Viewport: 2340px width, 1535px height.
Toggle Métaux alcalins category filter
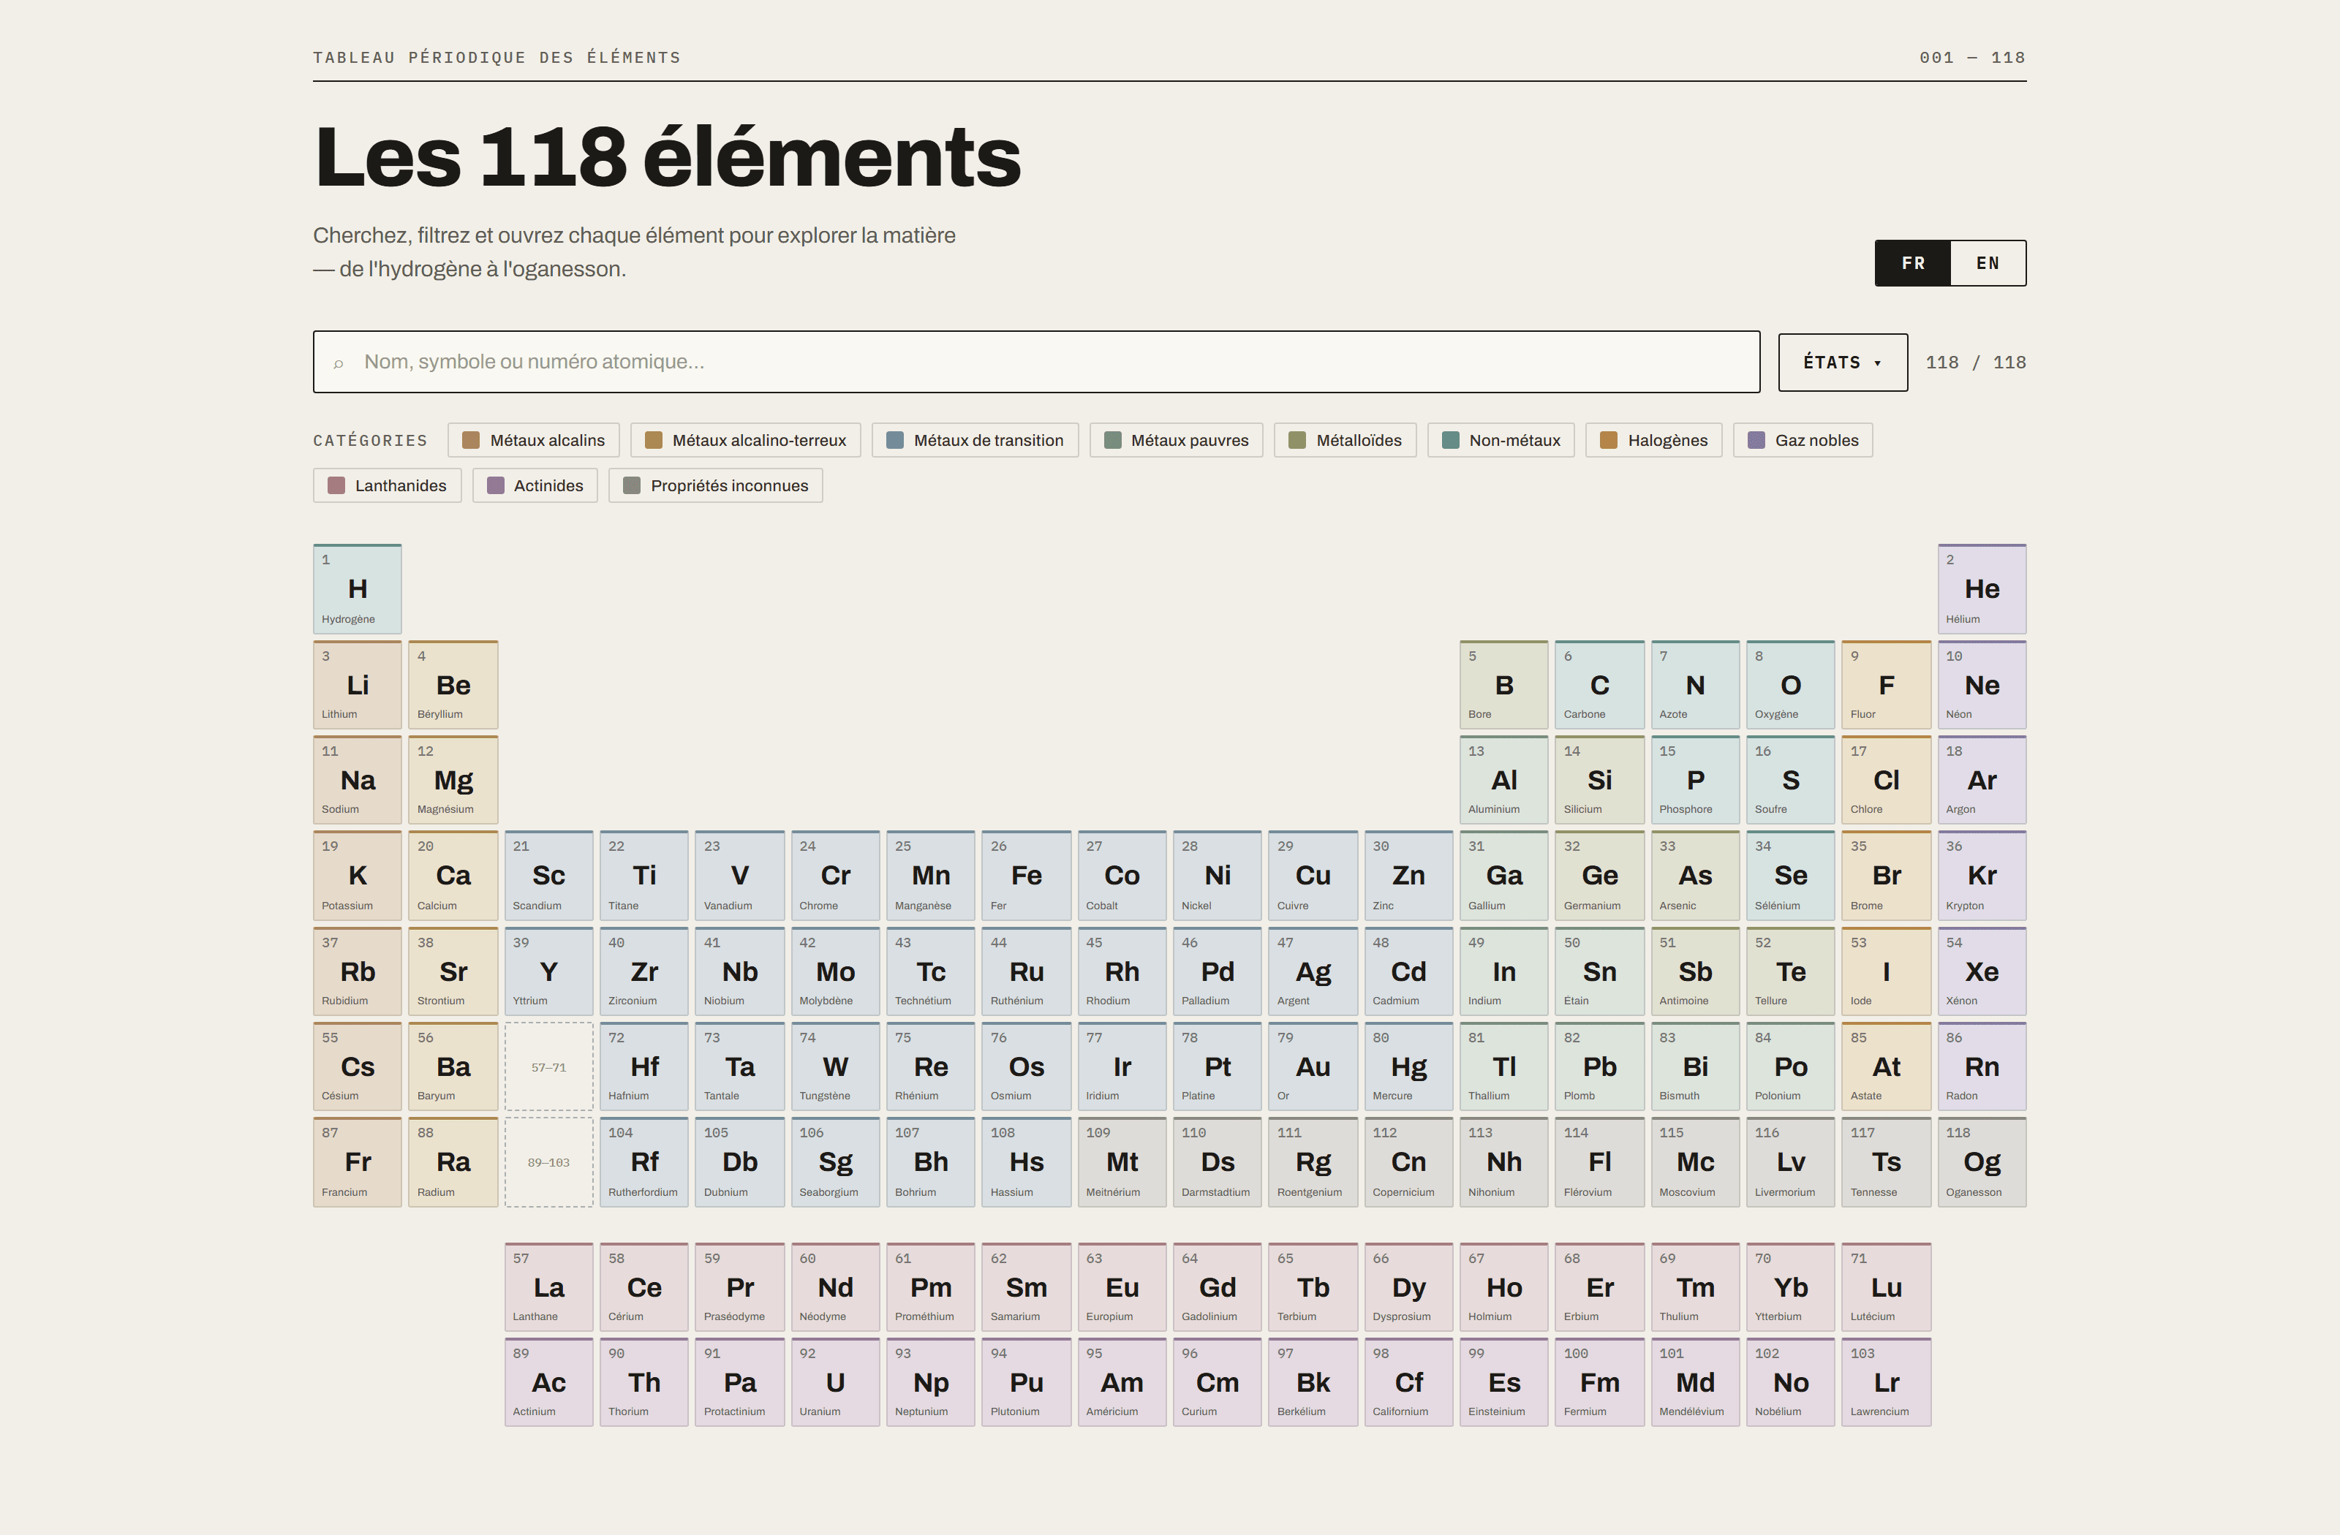click(534, 440)
